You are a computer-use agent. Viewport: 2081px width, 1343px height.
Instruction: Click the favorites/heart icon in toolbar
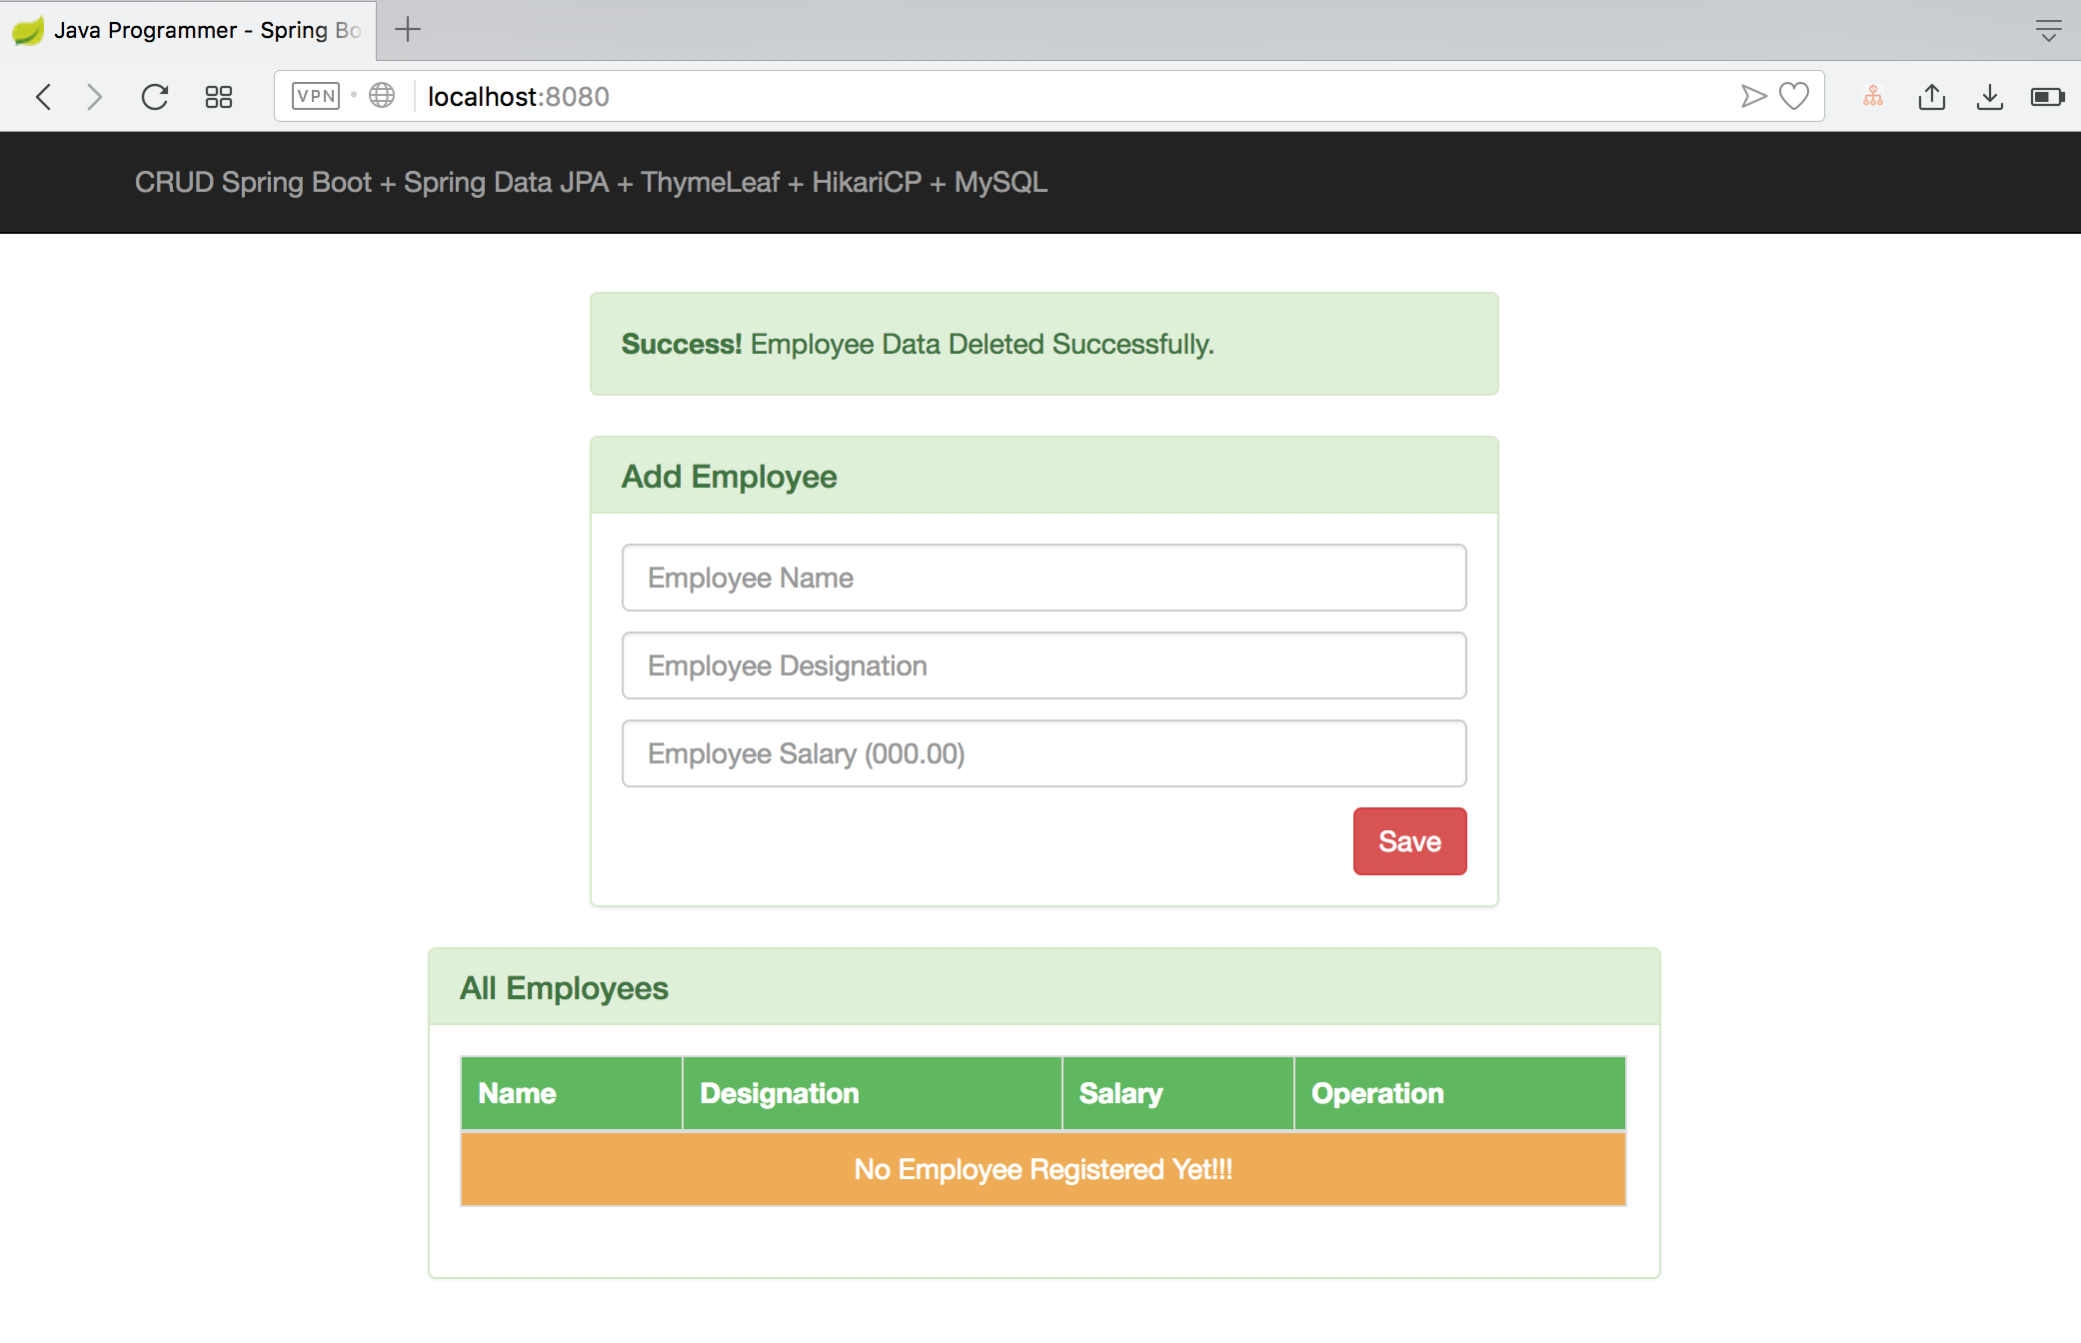[1794, 96]
